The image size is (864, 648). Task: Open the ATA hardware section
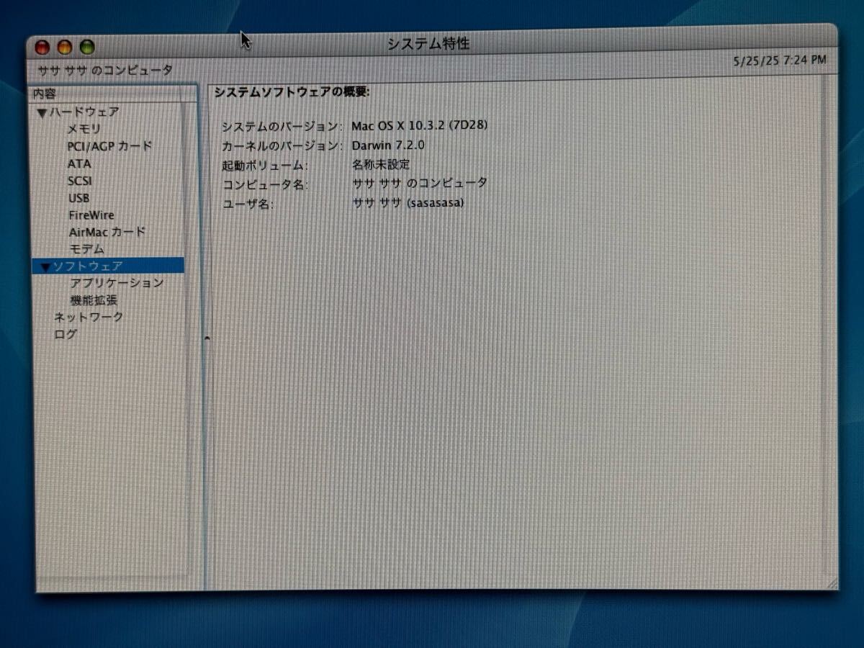tap(79, 163)
